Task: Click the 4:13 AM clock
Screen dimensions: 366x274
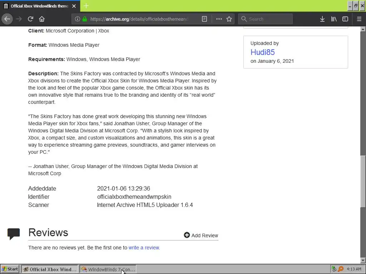Action: (x=354, y=269)
